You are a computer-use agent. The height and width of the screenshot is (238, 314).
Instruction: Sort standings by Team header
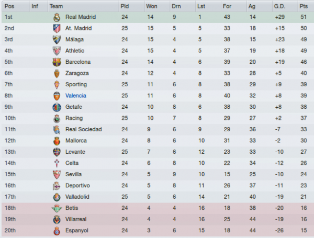[57, 6]
